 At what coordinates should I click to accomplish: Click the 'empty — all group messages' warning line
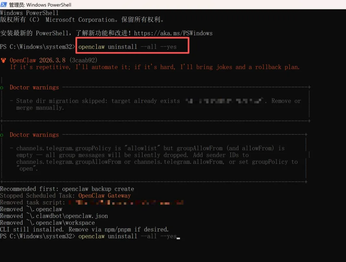pyautogui.click(x=132, y=155)
